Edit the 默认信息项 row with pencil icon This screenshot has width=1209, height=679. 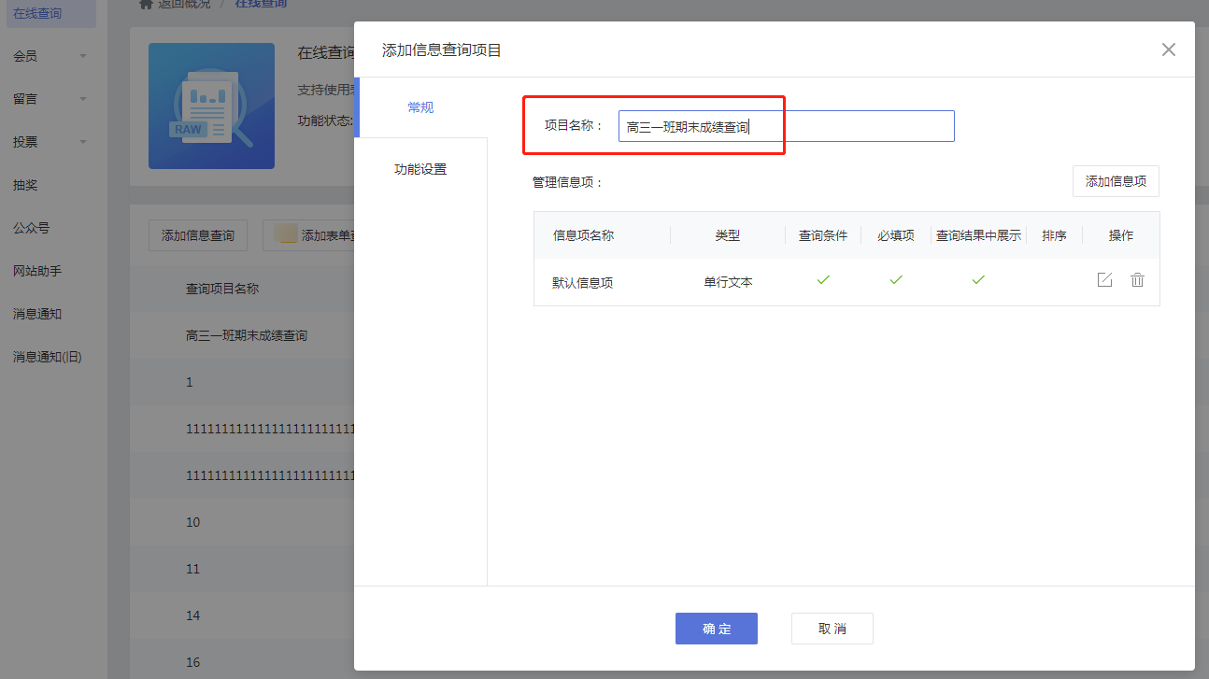1104,280
